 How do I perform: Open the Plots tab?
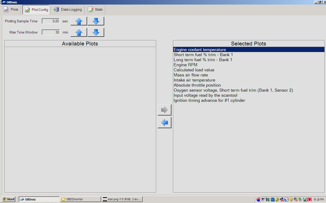coord(11,10)
